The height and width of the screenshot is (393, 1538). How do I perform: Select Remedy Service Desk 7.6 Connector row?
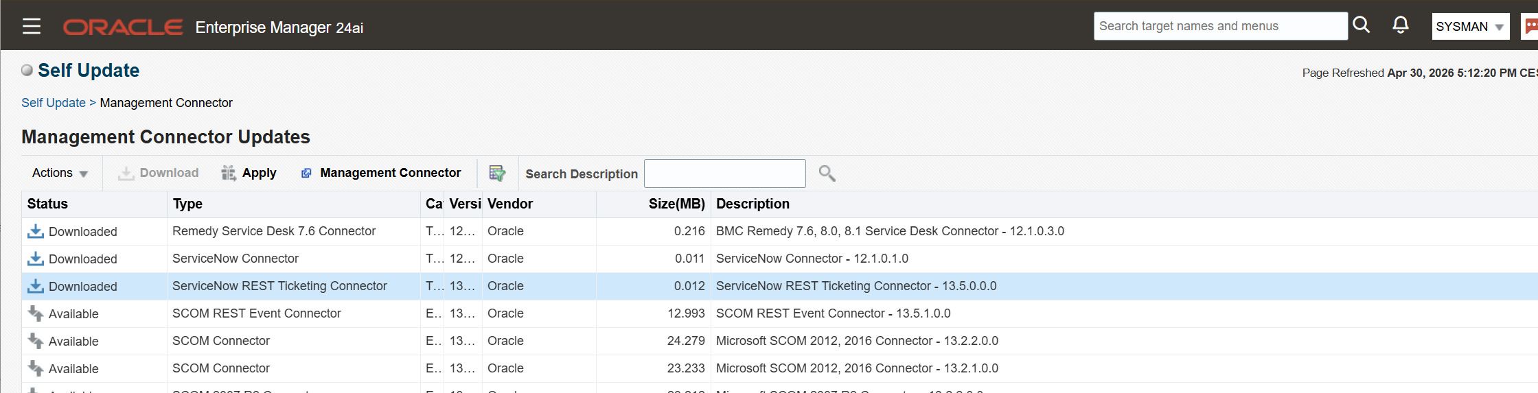(x=779, y=231)
